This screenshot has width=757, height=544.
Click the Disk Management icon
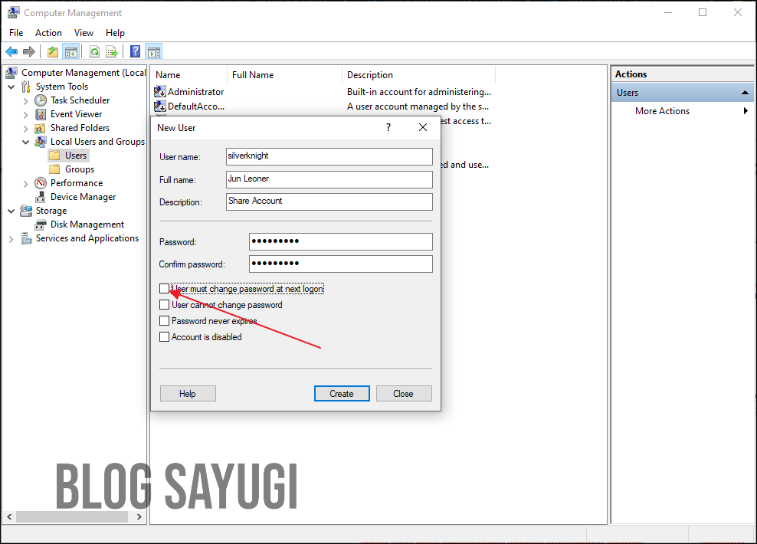(41, 225)
